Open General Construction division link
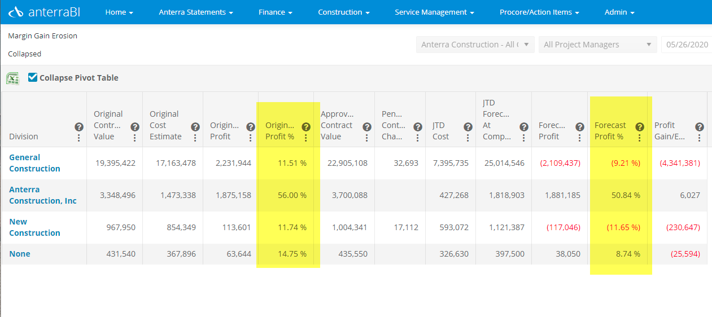 click(x=34, y=163)
